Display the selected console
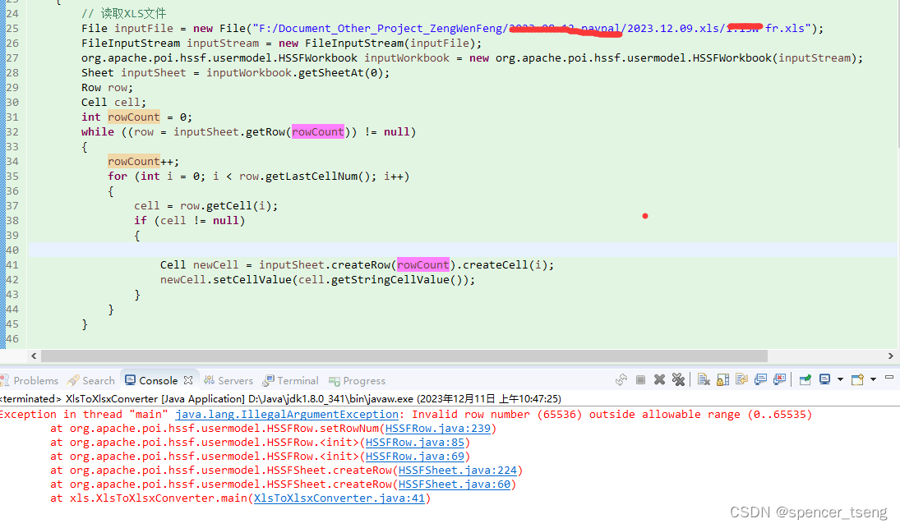The width and height of the screenshot is (900, 528). [x=824, y=379]
